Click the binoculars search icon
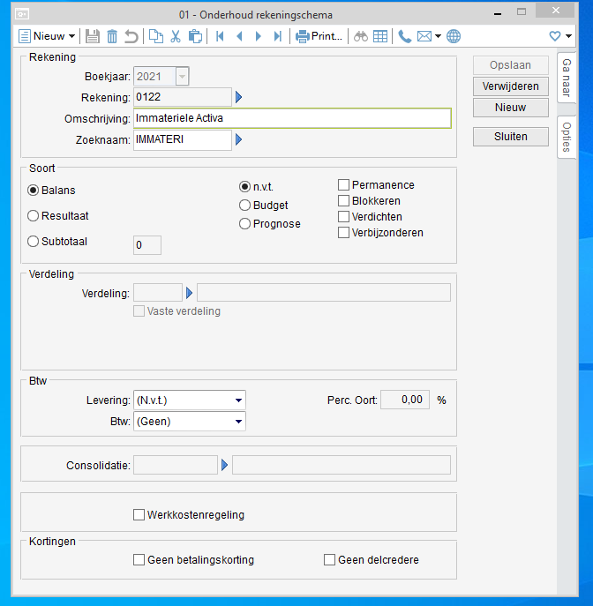593x606 pixels. tap(361, 36)
